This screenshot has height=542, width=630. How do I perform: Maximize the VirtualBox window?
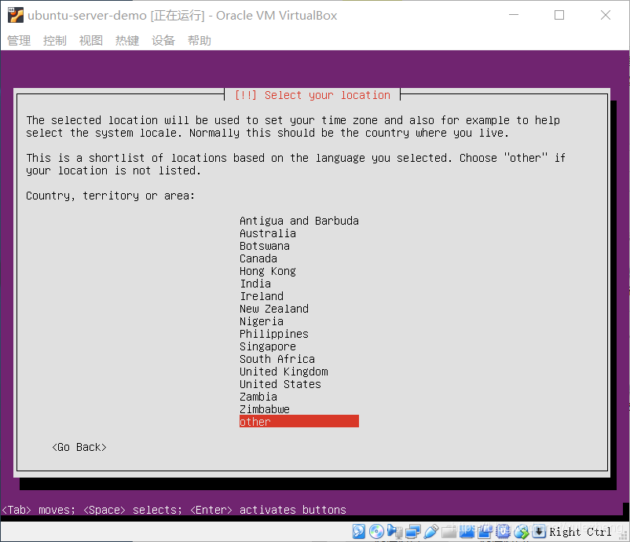559,15
